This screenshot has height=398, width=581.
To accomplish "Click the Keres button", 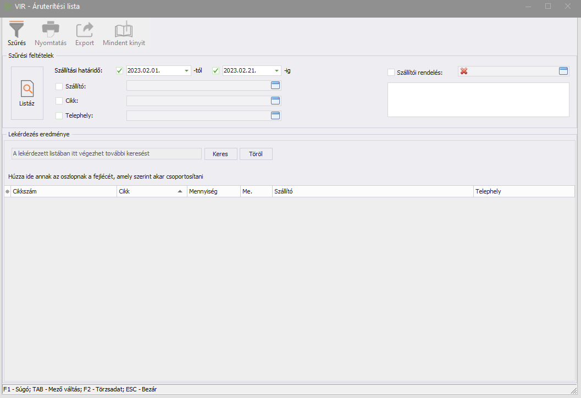I will pos(220,154).
